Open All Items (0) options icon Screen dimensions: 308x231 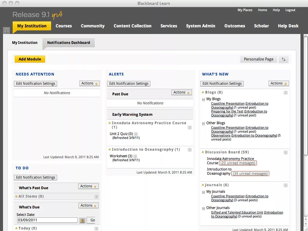(96, 197)
